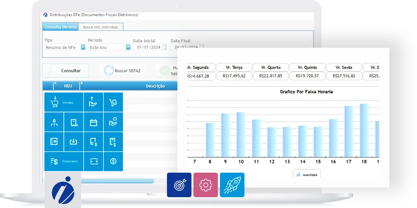417x208 pixels.
Task: Click the Grafico Por Faixa Horaria title
Action: point(306,92)
